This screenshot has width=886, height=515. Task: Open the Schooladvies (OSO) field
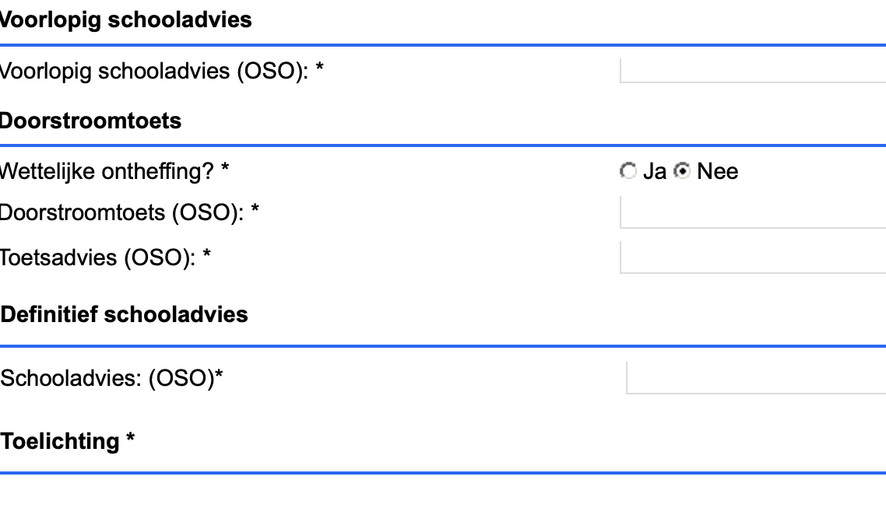tap(755, 378)
